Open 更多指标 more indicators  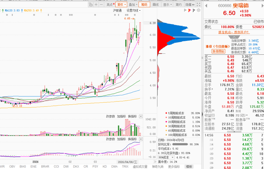174,167
